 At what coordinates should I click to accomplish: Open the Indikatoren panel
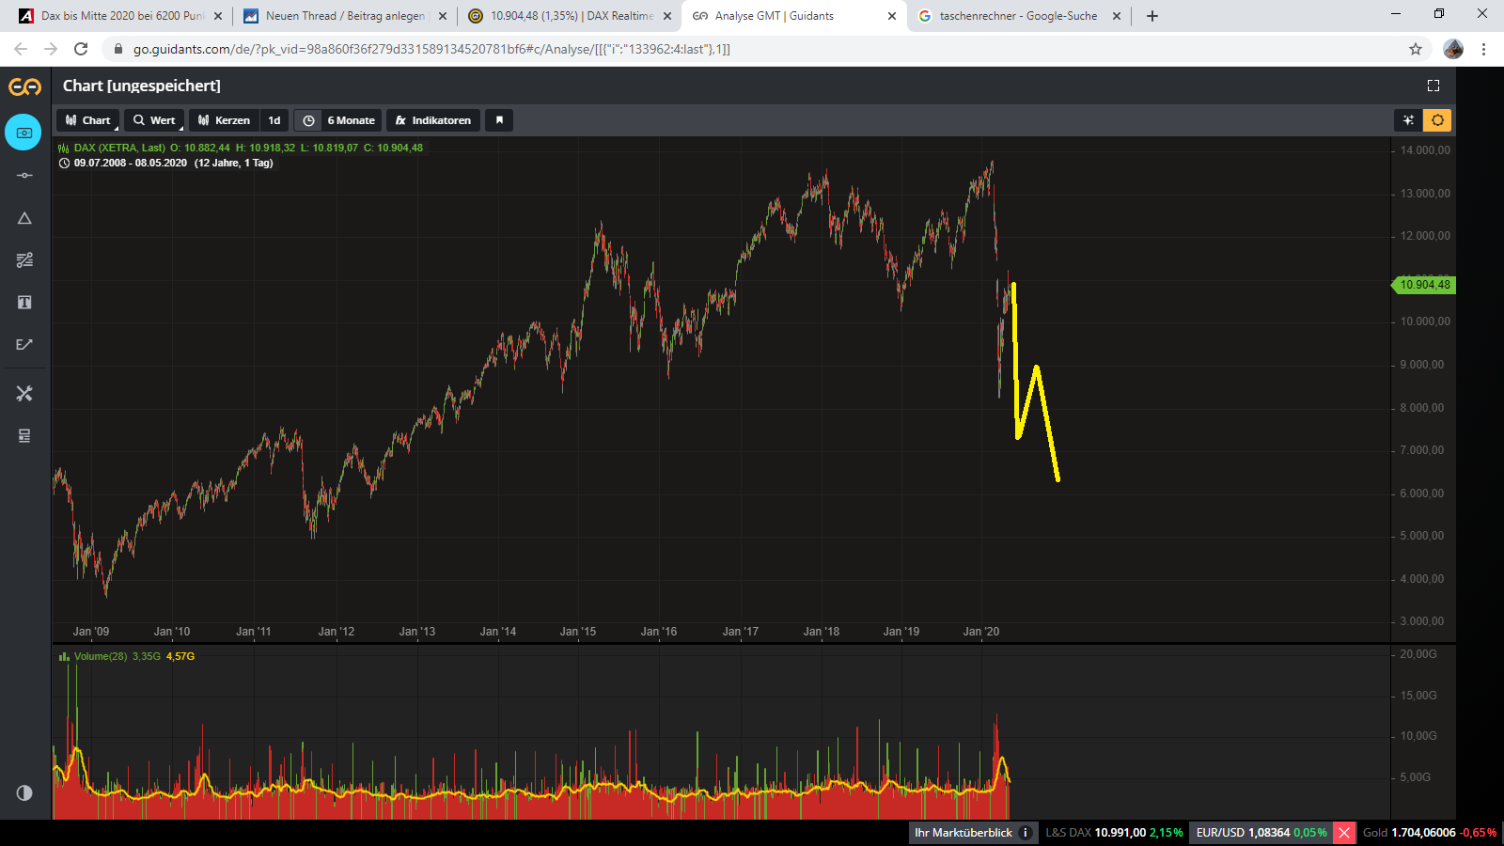pyautogui.click(x=432, y=119)
